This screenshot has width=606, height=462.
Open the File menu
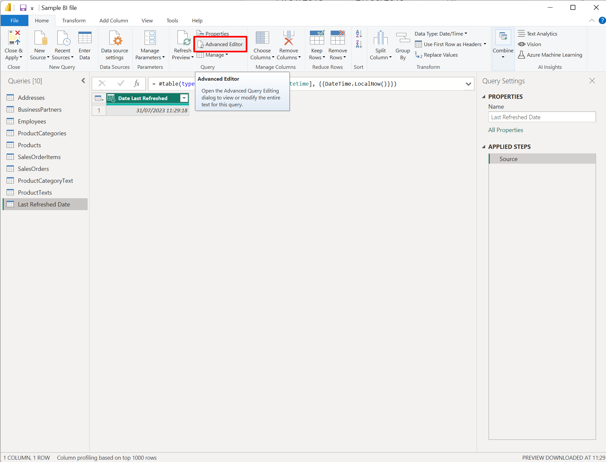point(14,20)
